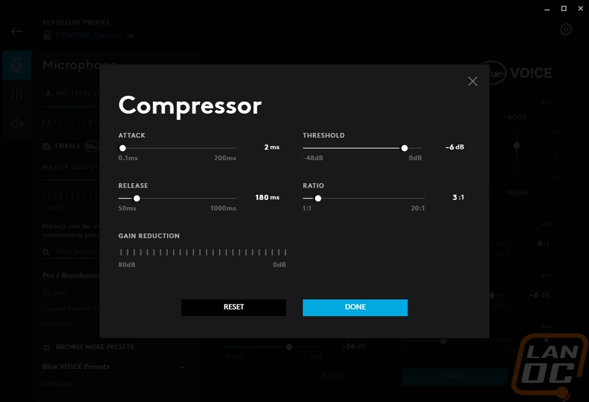
Task: Select the microphone tab icon in sidebar
Action: [x=16, y=65]
